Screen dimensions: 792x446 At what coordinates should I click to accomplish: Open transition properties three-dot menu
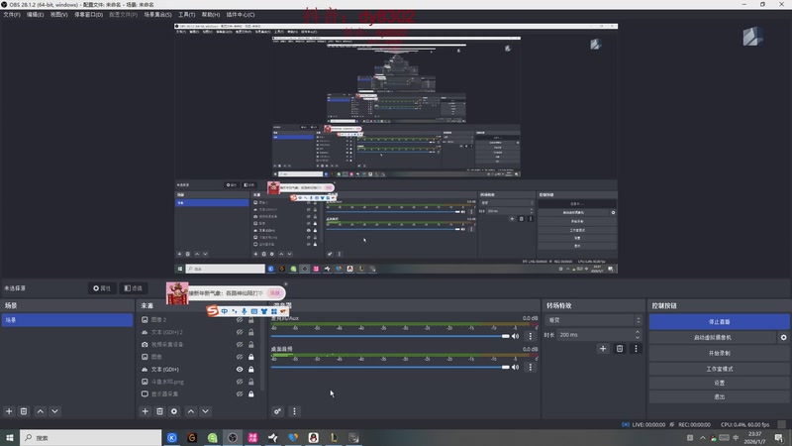(636, 349)
